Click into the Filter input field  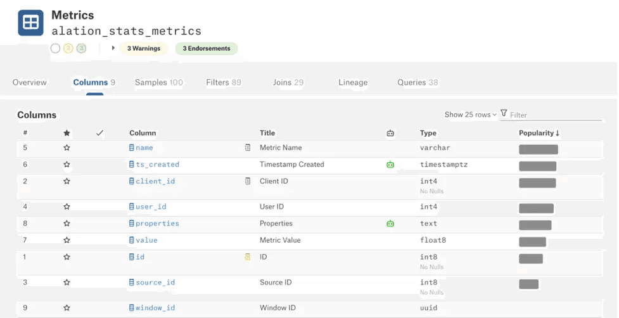point(554,115)
